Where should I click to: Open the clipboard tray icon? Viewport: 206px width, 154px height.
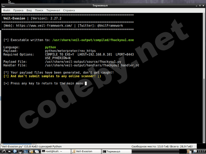click(x=189, y=151)
